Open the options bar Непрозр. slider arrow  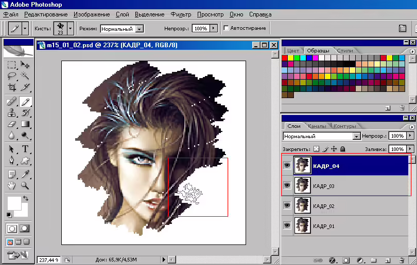214,28
